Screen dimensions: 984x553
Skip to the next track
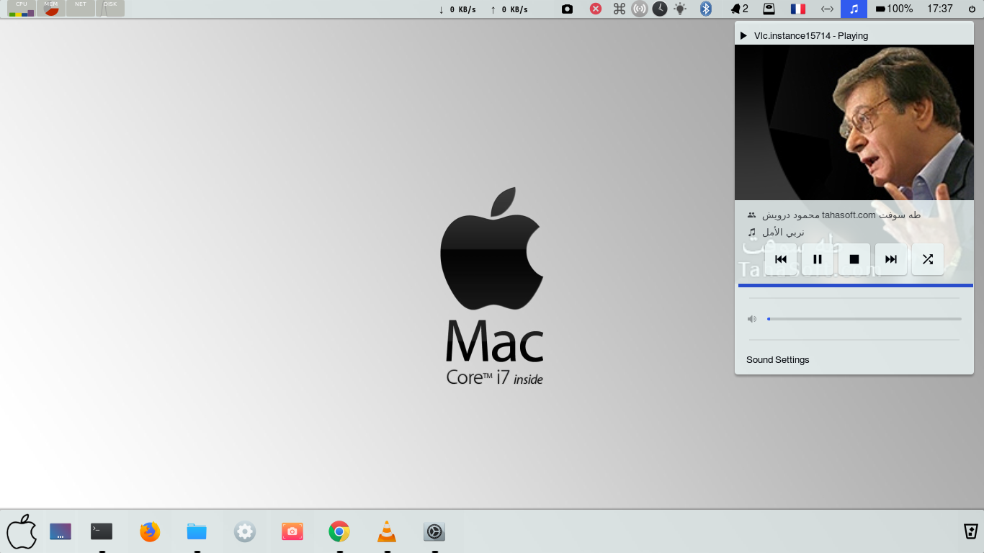click(891, 259)
